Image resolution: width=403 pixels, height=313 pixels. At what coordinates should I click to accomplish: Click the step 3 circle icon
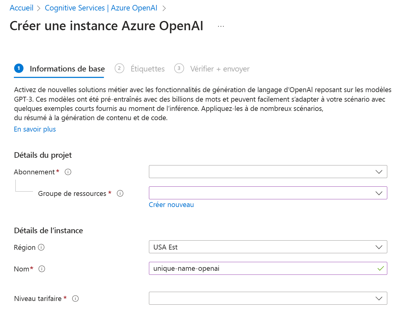point(179,68)
